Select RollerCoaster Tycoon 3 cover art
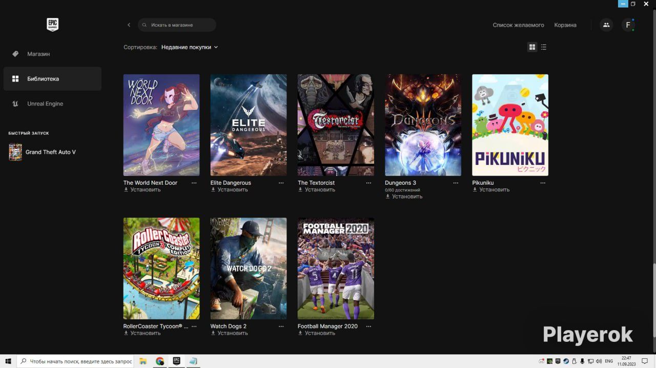The height and width of the screenshot is (368, 656). click(161, 269)
